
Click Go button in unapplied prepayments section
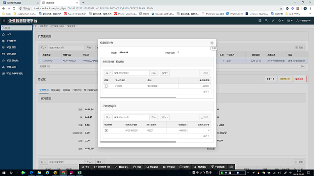coord(154,73)
